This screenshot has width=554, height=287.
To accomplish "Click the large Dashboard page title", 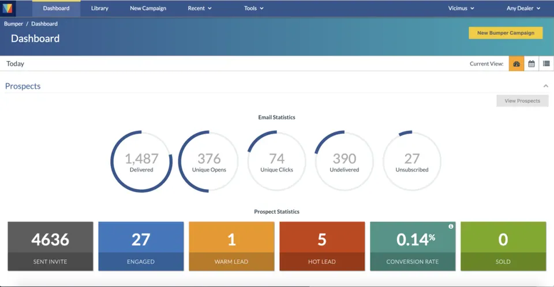I will (35, 39).
